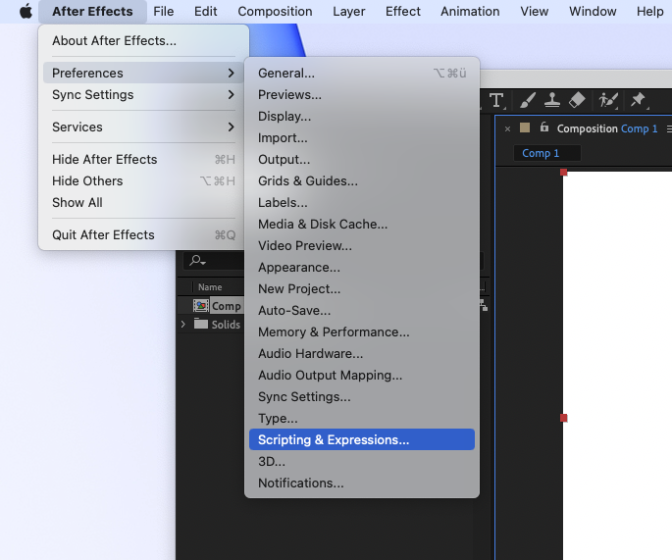The width and height of the screenshot is (672, 560).
Task: Open Memory & Performance preferences
Action: (x=334, y=332)
